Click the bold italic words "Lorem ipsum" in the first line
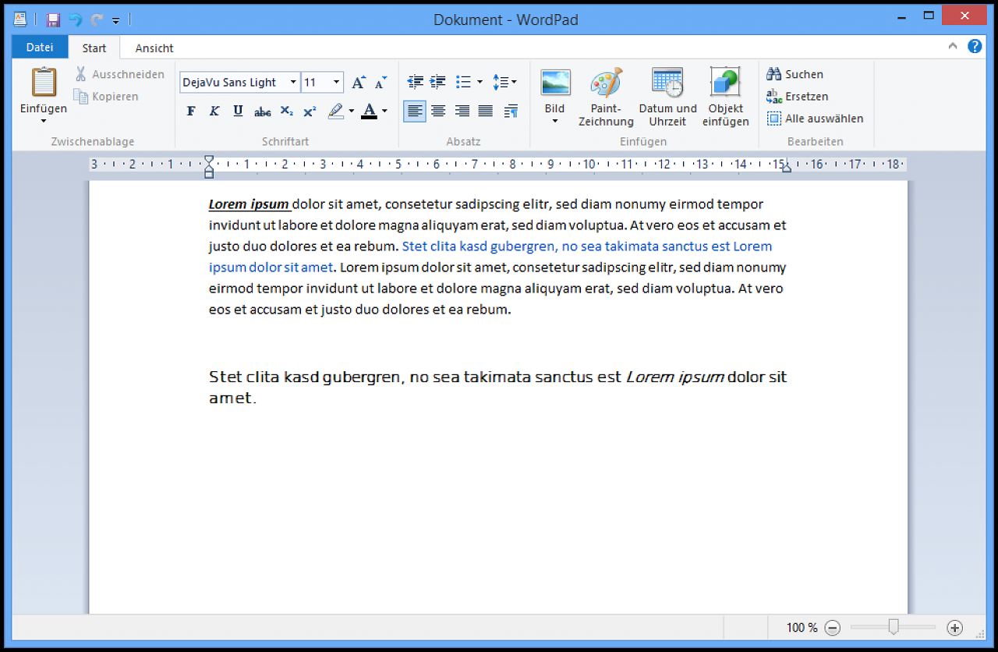This screenshot has width=998, height=652. (249, 204)
